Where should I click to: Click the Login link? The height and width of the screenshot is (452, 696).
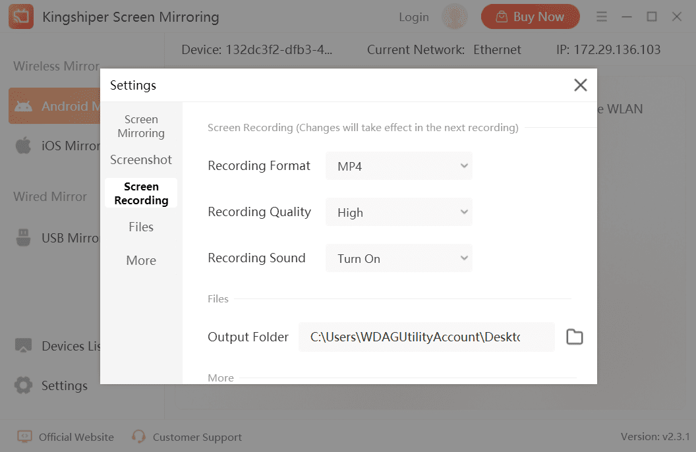pyautogui.click(x=414, y=17)
